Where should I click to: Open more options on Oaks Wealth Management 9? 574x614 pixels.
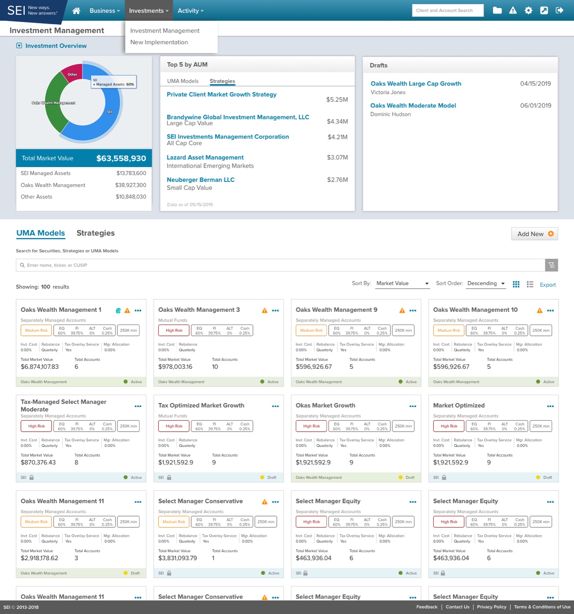point(413,311)
